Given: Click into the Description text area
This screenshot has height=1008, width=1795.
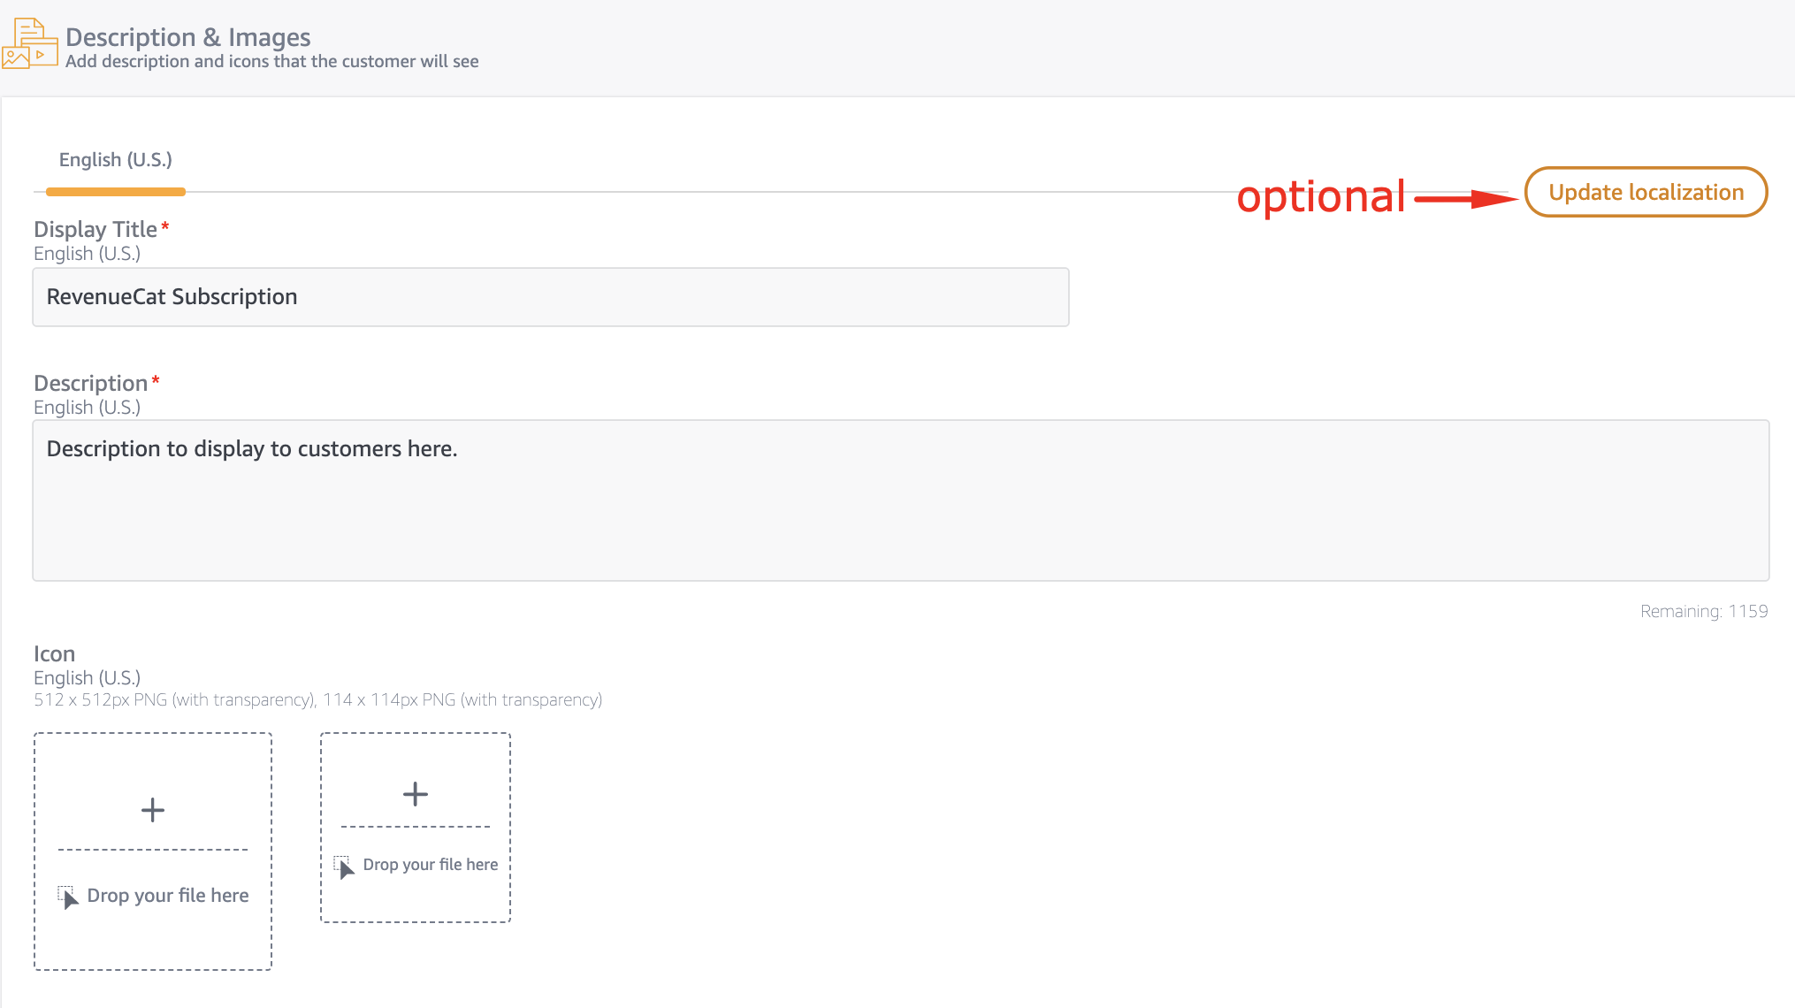Looking at the screenshot, I should [900, 500].
